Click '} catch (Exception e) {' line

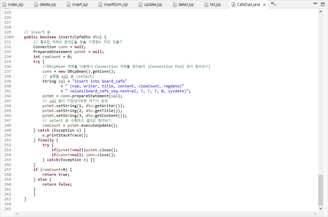59,130
